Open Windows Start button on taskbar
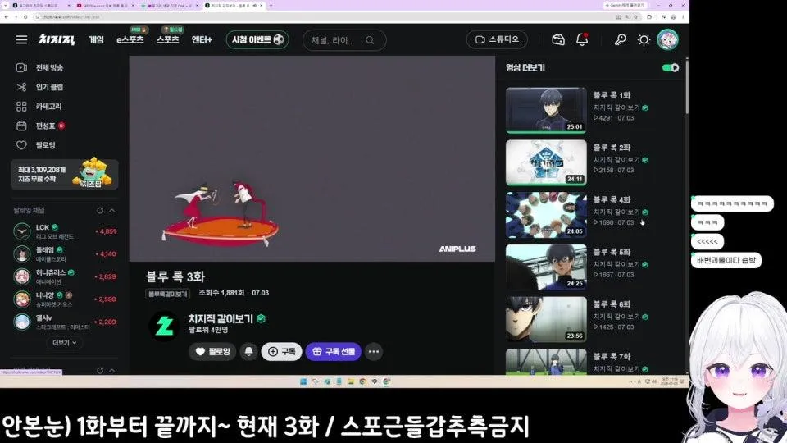The height and width of the screenshot is (443, 787). pyautogui.click(x=303, y=381)
